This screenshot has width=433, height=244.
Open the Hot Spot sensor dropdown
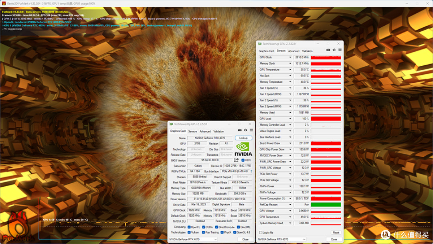(x=290, y=76)
